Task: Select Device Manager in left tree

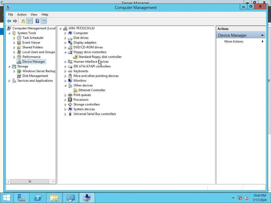Action: click(x=34, y=62)
